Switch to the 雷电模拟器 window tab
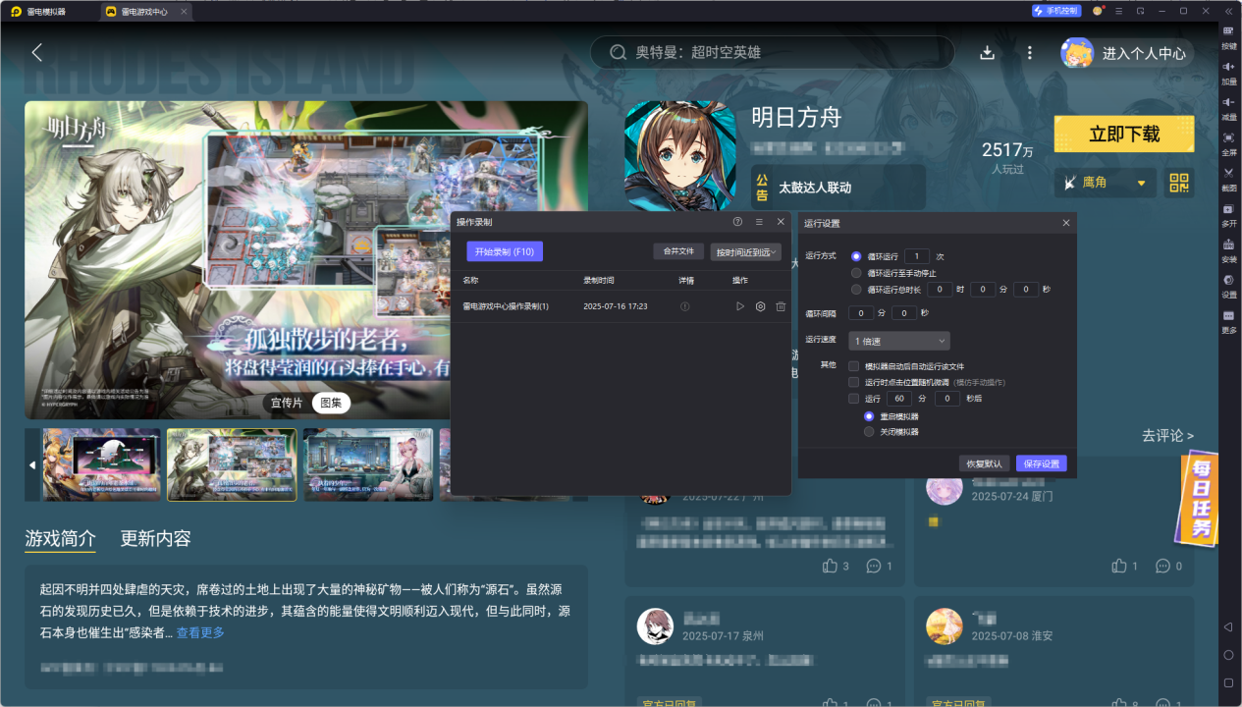 [44, 13]
